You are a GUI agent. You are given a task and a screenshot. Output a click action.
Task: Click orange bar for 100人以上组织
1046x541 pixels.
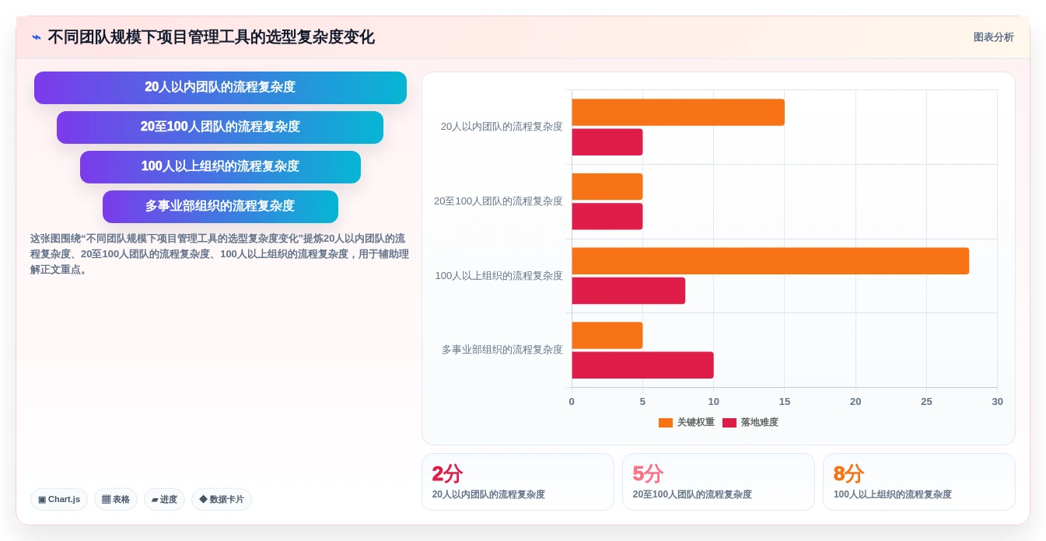771,261
